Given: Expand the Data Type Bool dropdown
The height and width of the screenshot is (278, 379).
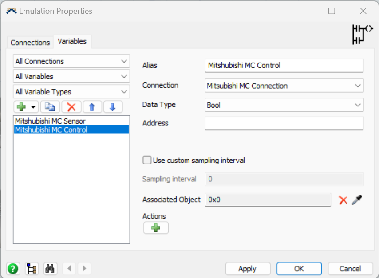Looking at the screenshot, I should point(284,105).
